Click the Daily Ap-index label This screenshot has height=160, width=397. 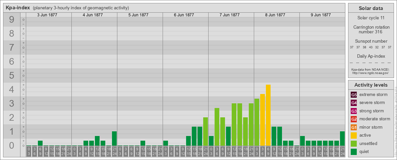[371, 56]
